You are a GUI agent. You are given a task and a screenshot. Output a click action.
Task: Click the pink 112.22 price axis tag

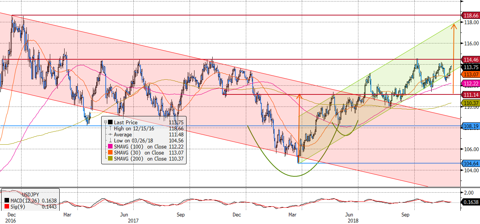[471, 83]
